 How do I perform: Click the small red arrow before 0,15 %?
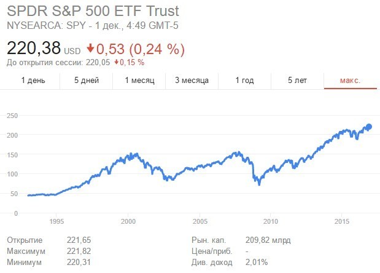pyautogui.click(x=116, y=62)
